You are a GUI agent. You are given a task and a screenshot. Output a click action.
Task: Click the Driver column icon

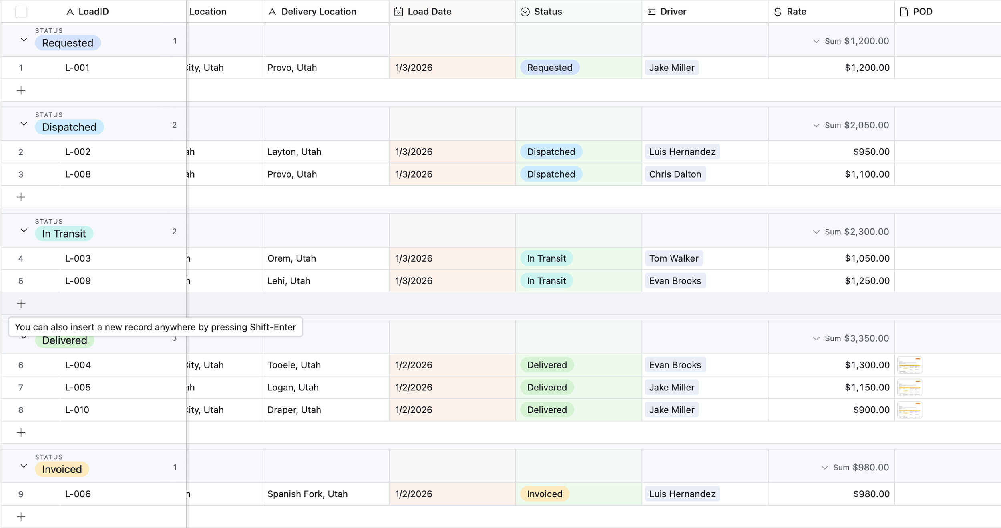[651, 12]
